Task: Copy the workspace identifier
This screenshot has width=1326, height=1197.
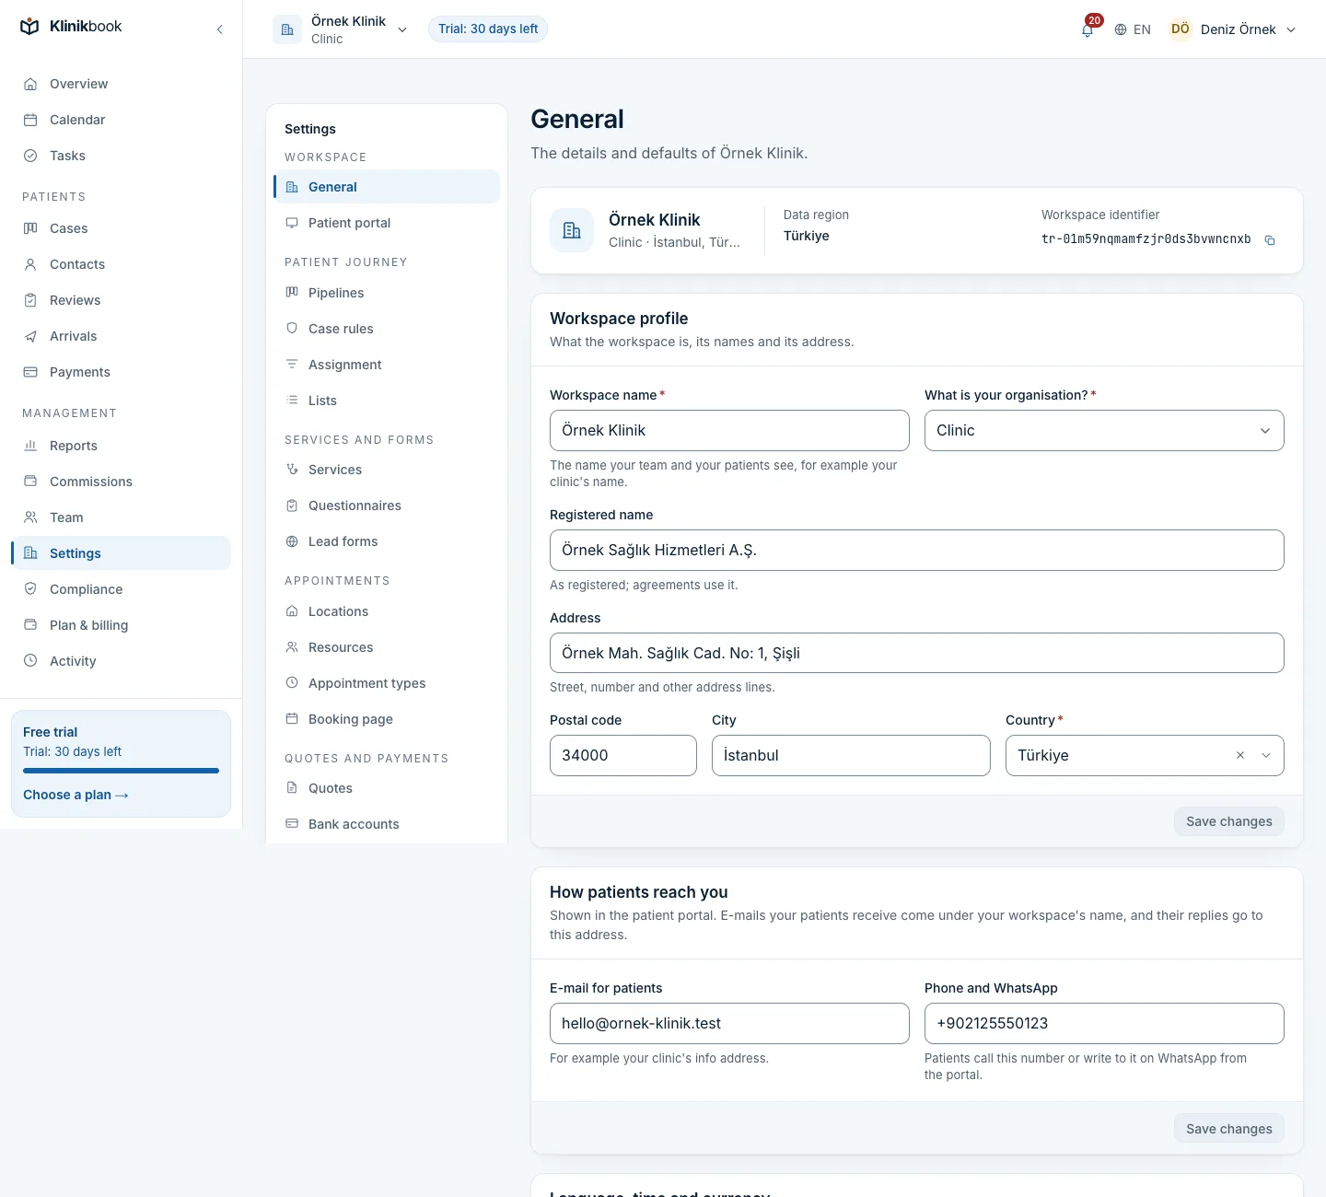Action: pyautogui.click(x=1270, y=240)
